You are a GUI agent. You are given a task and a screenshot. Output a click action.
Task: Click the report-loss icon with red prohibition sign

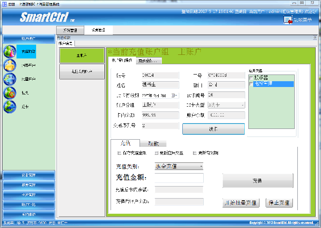point(10,93)
